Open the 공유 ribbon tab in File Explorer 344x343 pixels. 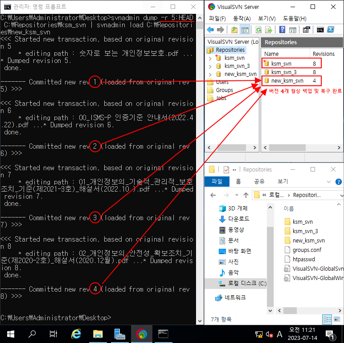point(259,181)
